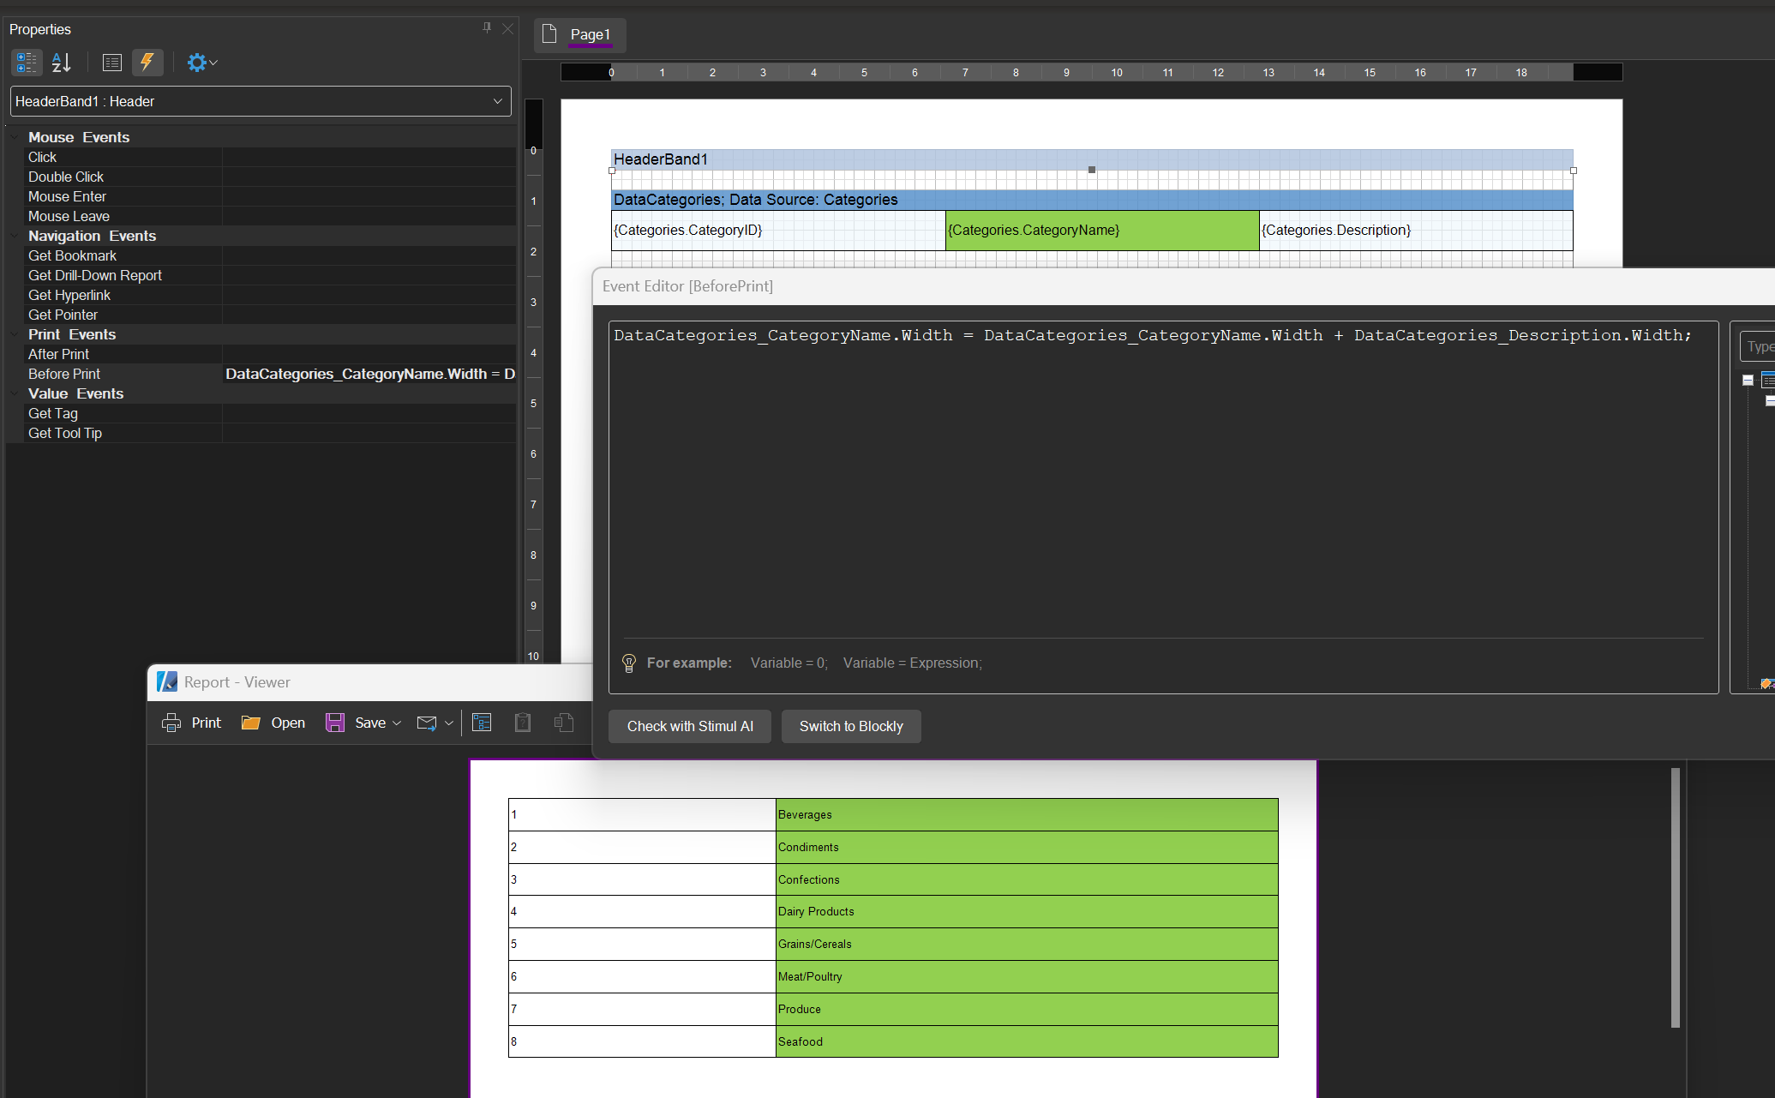Collapse the Navigation Events section
The height and width of the screenshot is (1098, 1775).
(x=13, y=236)
